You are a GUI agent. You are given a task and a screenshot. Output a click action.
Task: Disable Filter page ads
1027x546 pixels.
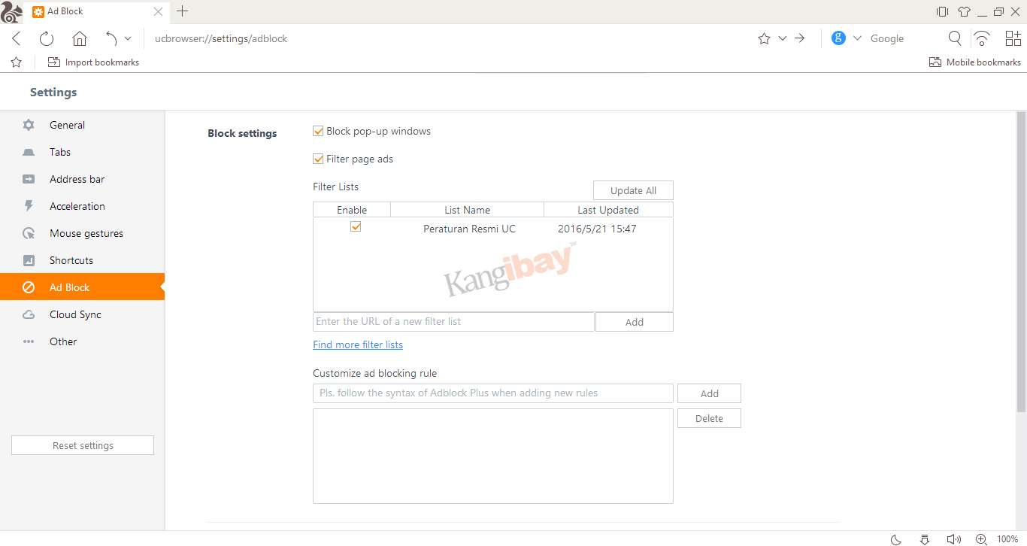[x=318, y=159]
